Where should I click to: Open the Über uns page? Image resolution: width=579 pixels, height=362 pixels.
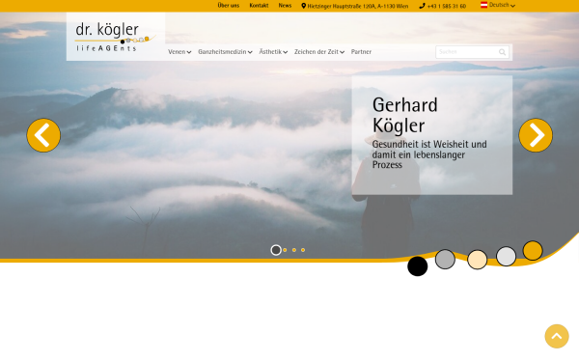coord(228,6)
